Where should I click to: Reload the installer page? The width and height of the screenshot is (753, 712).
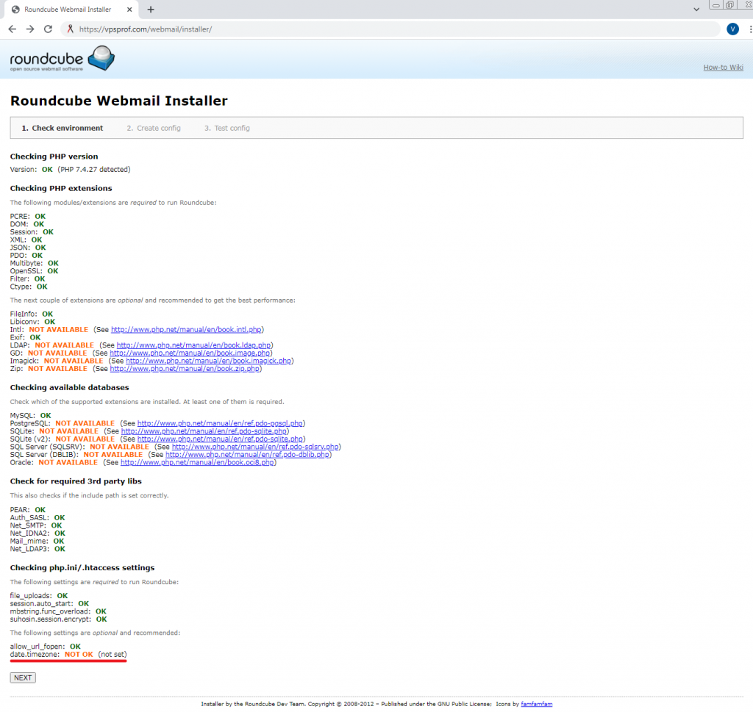click(x=48, y=29)
